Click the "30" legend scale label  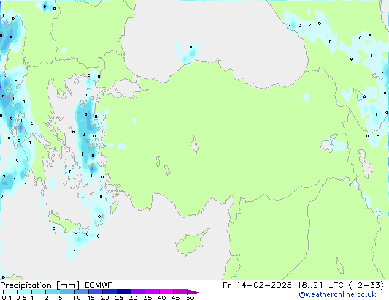click(x=133, y=298)
